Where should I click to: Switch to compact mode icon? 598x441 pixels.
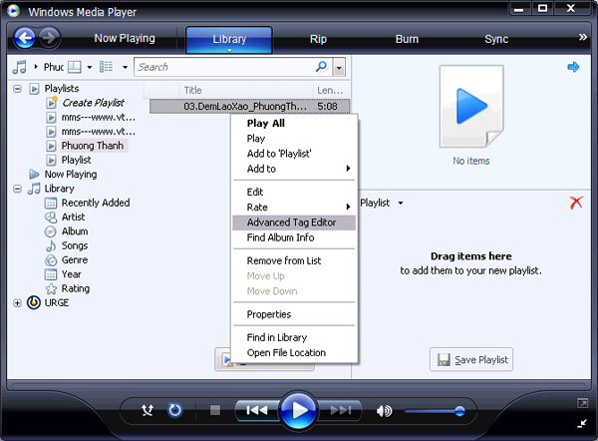click(x=582, y=423)
